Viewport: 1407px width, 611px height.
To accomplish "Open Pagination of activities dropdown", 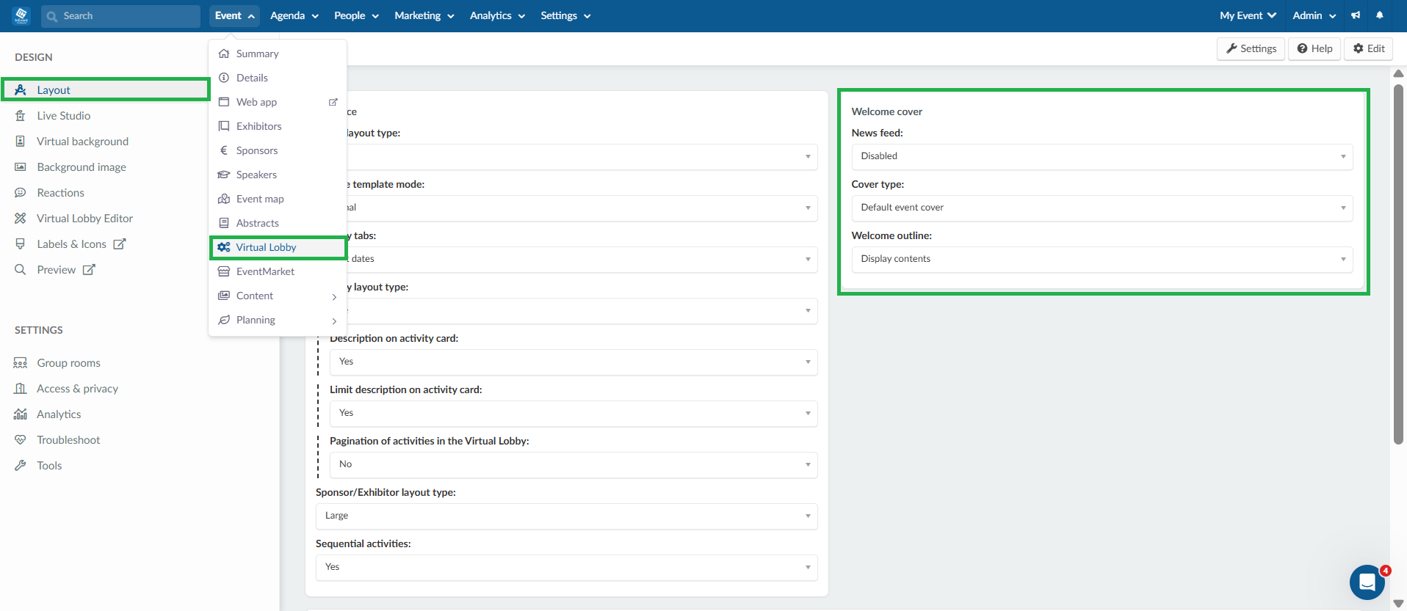I will point(574,464).
